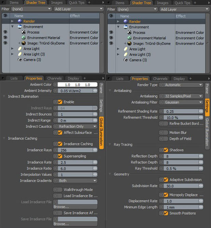211x228 pixels.
Task: Click Display tab in left properties
Action: click(73, 78)
